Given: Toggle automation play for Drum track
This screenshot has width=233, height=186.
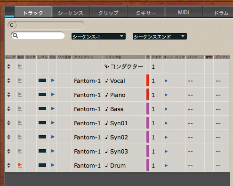Looking at the screenshot, I should point(166,165).
